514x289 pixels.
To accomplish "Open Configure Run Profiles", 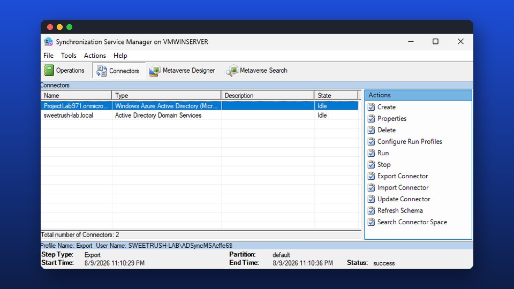I will (x=410, y=141).
